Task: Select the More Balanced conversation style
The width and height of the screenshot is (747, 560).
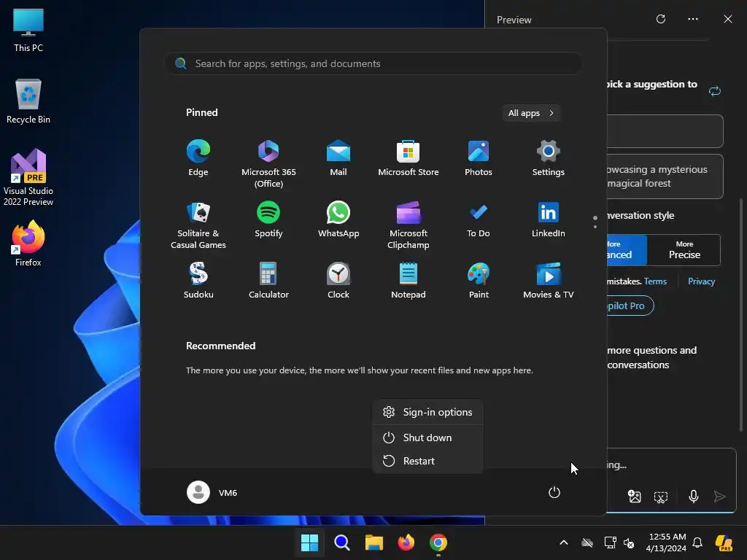Action: tap(627, 250)
